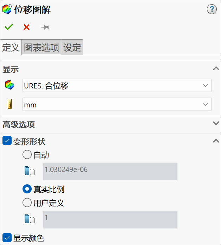Image resolution: width=221 pixels, height=245 pixels.
Task: Uncheck the 变形形状 checkbox
Action: coord(7,141)
